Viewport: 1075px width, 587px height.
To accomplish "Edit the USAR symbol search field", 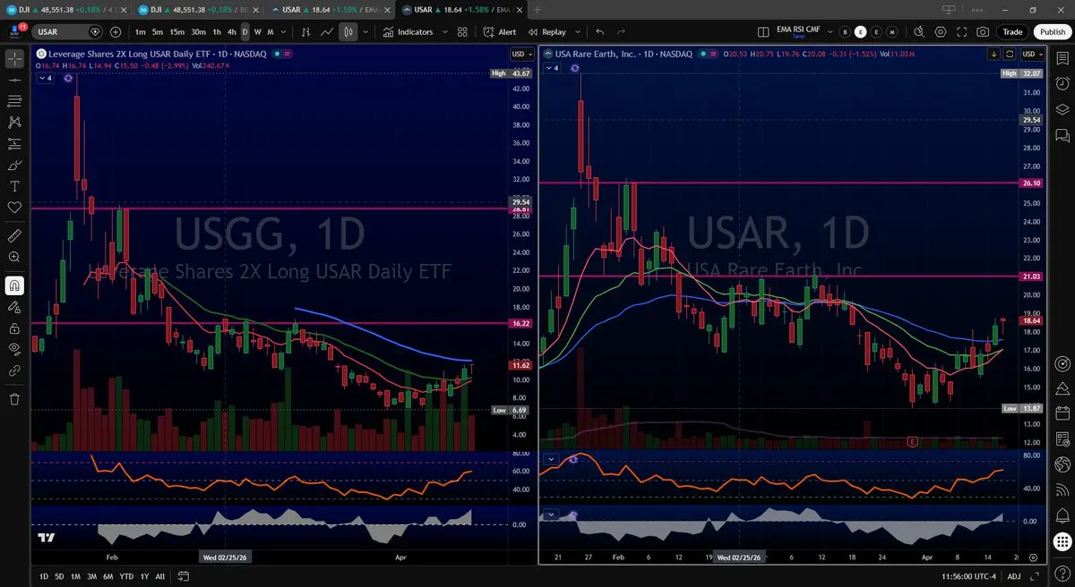I will [67, 32].
